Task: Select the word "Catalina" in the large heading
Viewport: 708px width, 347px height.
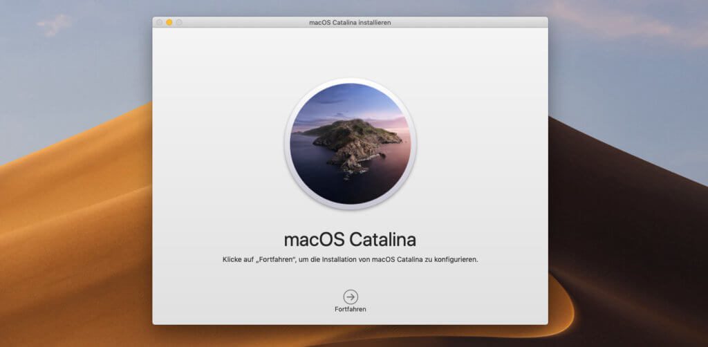Action: (x=382, y=239)
